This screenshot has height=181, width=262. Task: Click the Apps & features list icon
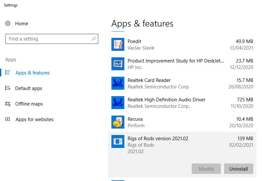[x=8, y=73]
